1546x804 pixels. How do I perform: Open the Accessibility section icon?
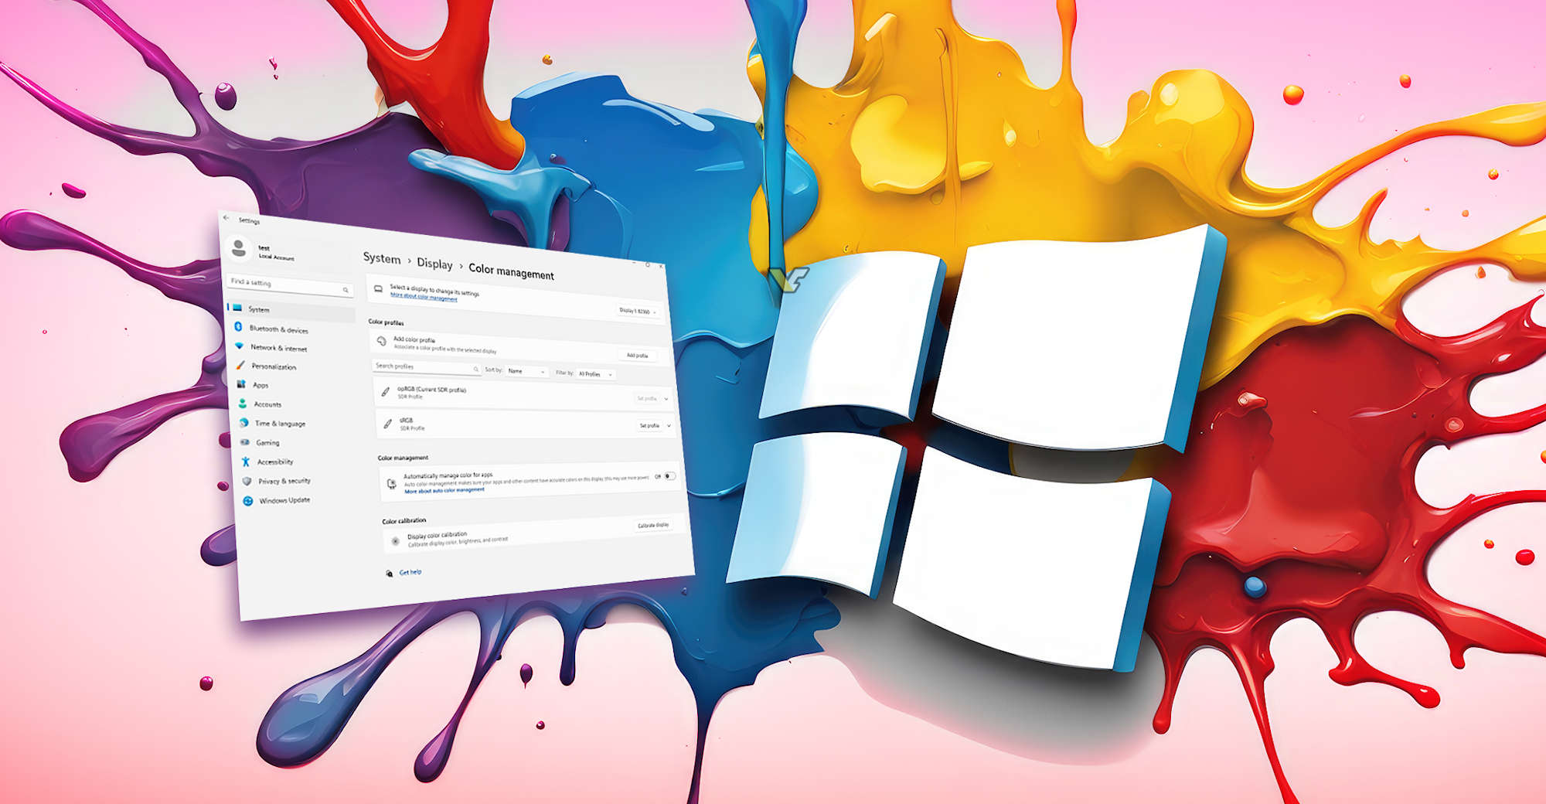tap(246, 462)
